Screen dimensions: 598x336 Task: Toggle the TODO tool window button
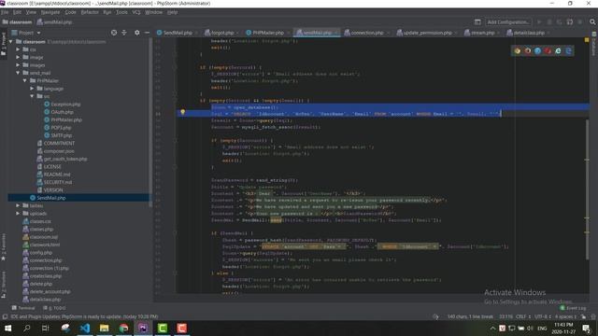54,308
